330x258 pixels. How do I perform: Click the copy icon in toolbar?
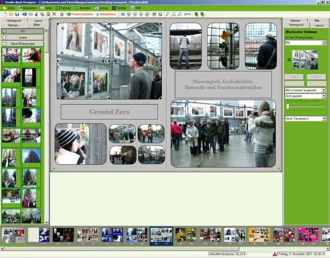click(x=42, y=14)
